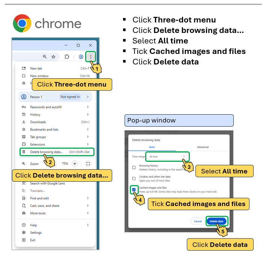Click the Downloads arrow icon
The image size is (266, 257).
coord(24,122)
